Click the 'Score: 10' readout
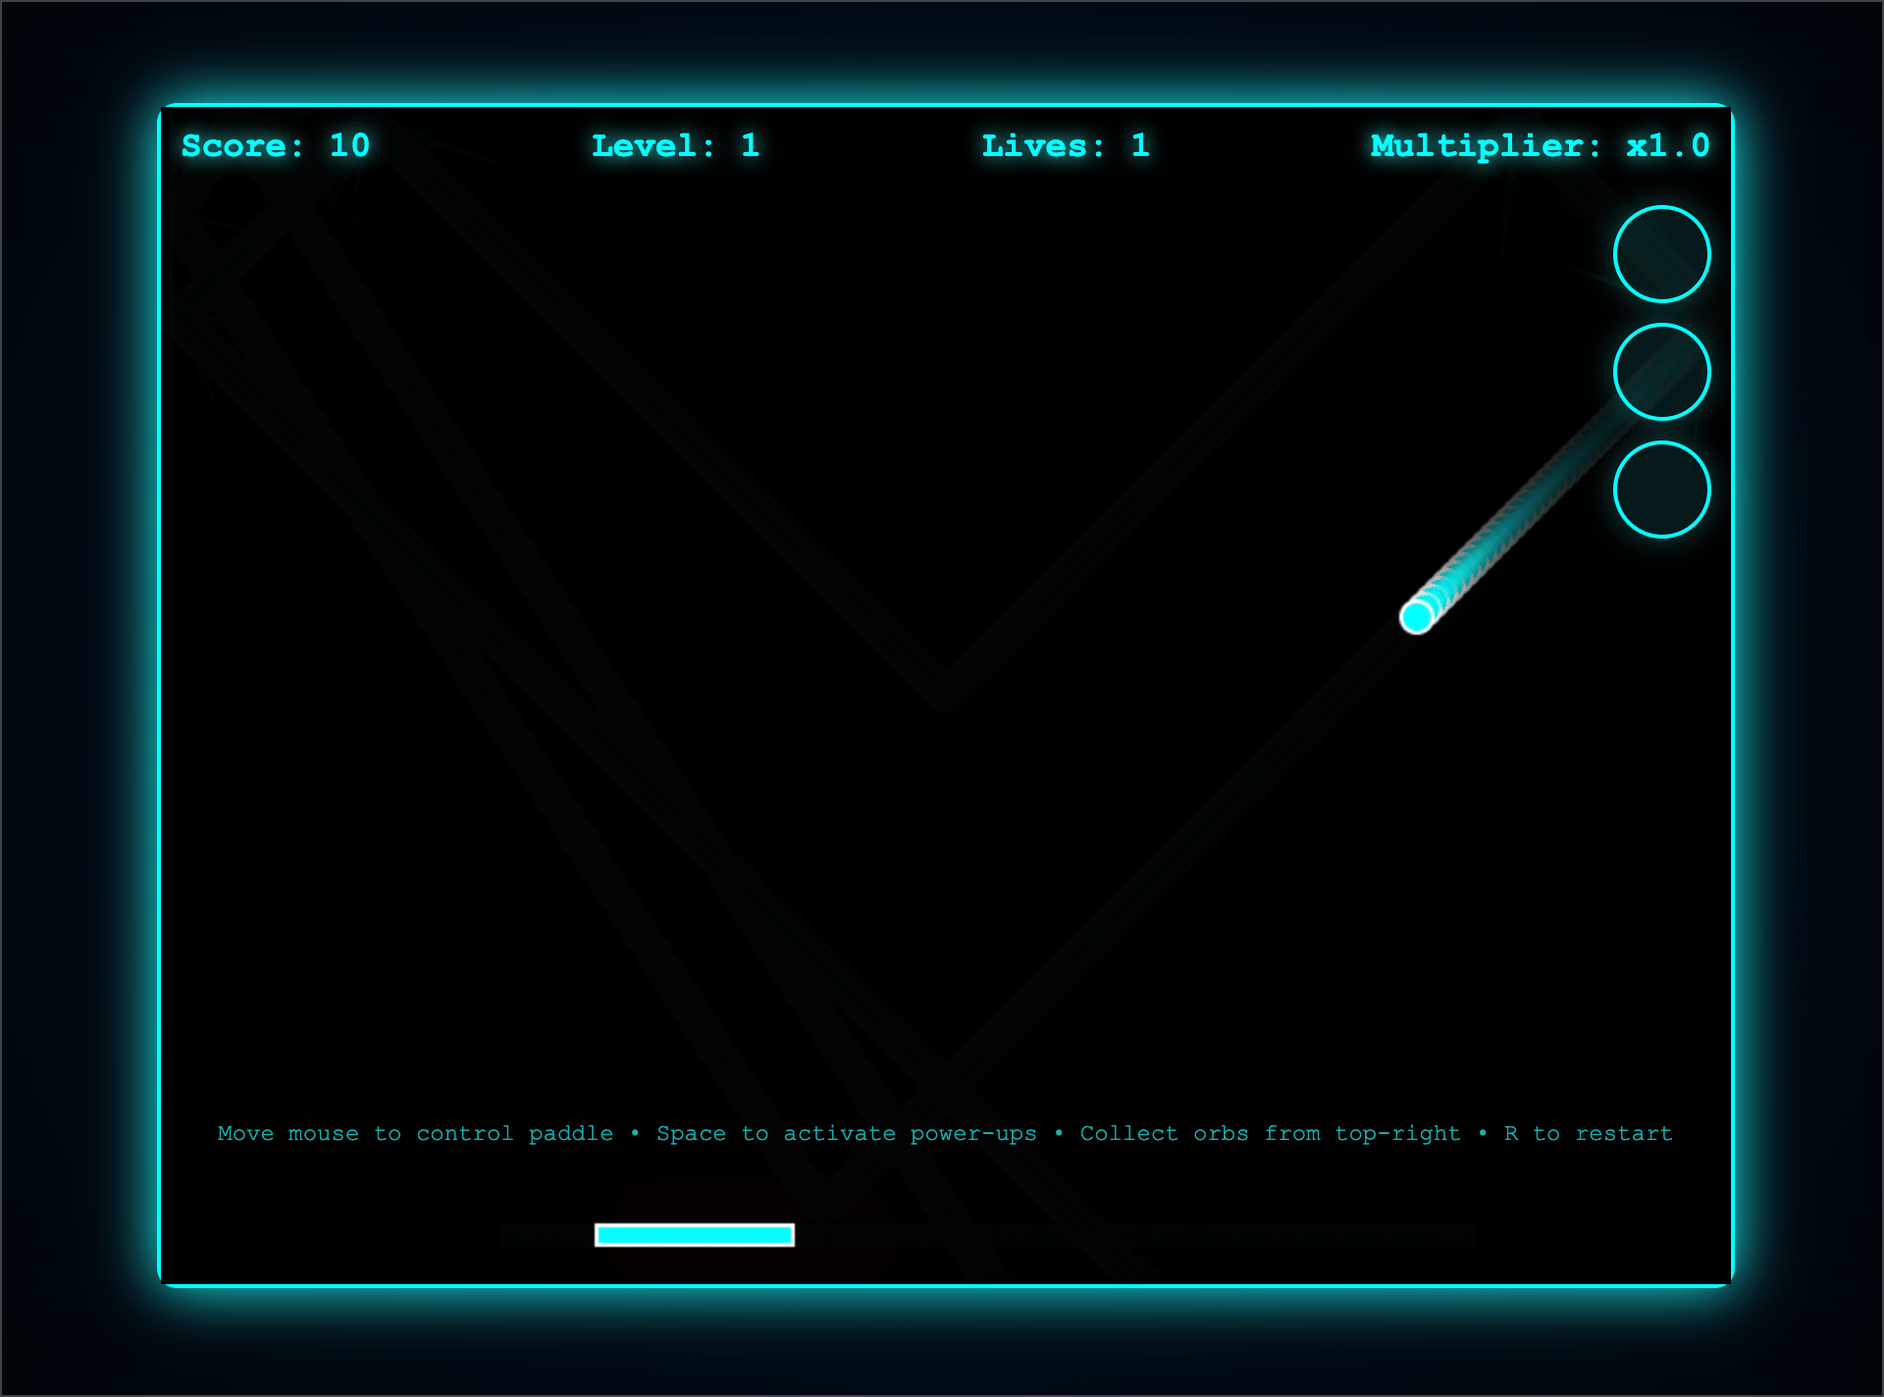The image size is (1884, 1397). coord(276,146)
